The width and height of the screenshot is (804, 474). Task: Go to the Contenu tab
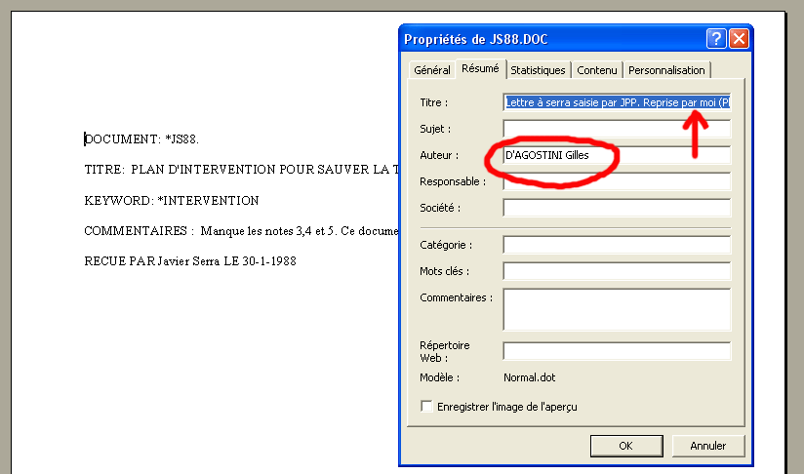click(x=596, y=70)
